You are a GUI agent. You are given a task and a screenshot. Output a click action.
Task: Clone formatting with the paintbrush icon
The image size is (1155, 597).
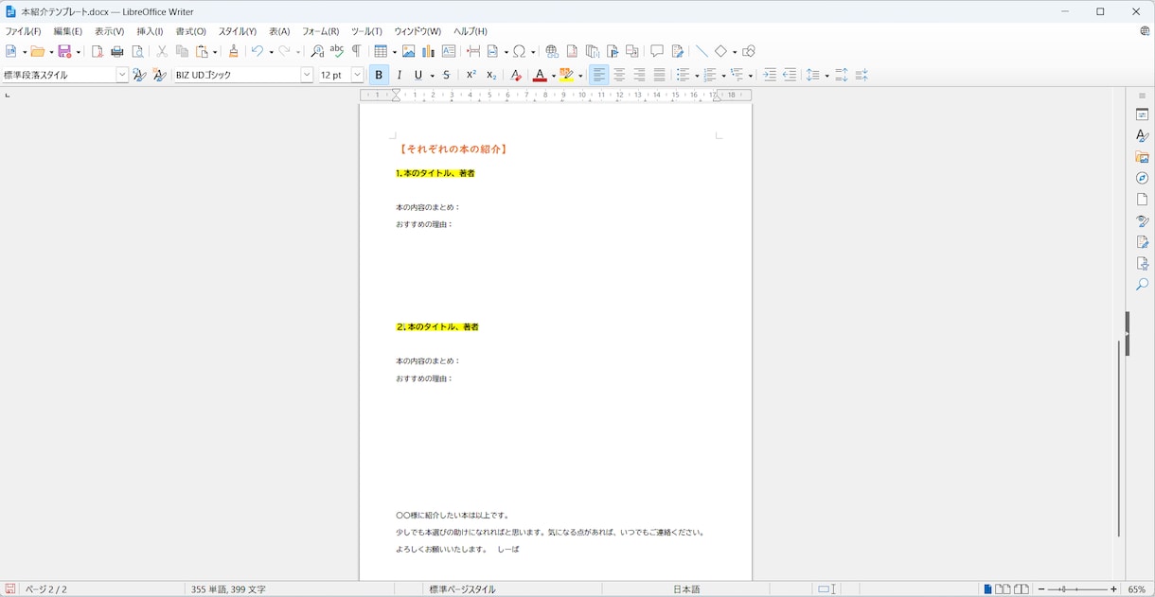(x=234, y=51)
